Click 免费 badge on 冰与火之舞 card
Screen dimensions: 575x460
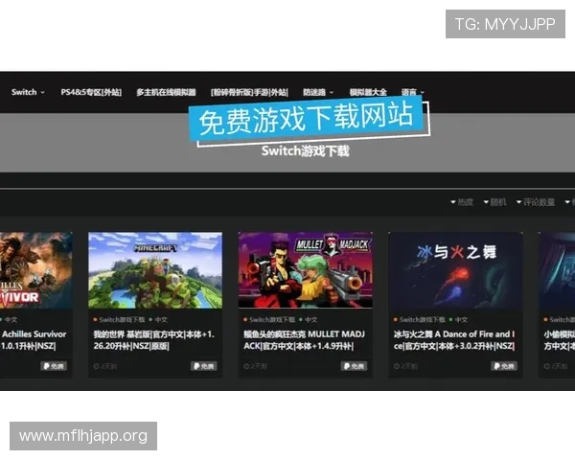504,366
